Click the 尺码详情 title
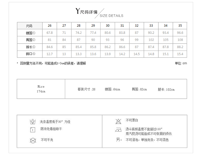This screenshot has height=158, width=201. click(89, 12)
